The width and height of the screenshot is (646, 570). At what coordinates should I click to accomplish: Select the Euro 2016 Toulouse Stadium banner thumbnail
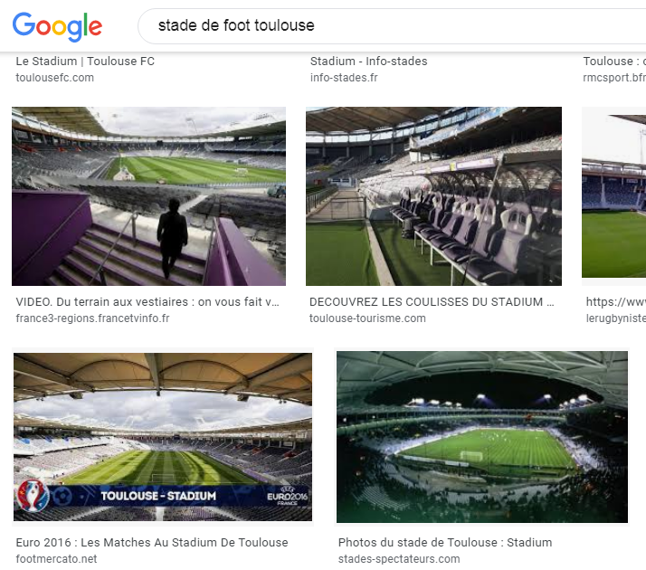(163, 437)
